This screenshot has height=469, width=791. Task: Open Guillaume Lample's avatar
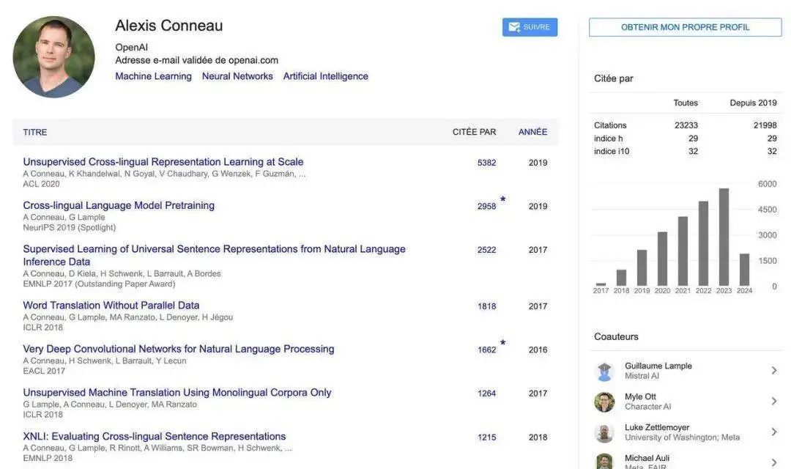[604, 371]
